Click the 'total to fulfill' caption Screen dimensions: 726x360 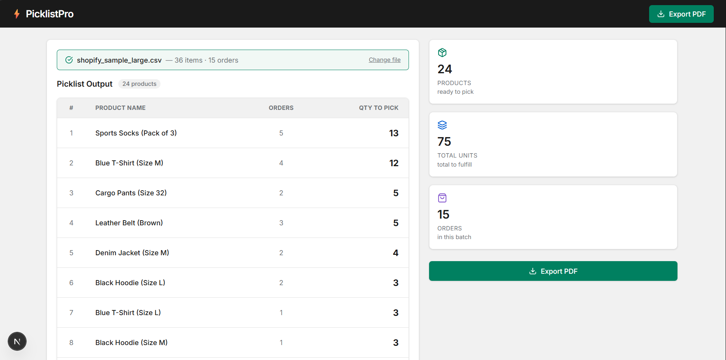454,165
